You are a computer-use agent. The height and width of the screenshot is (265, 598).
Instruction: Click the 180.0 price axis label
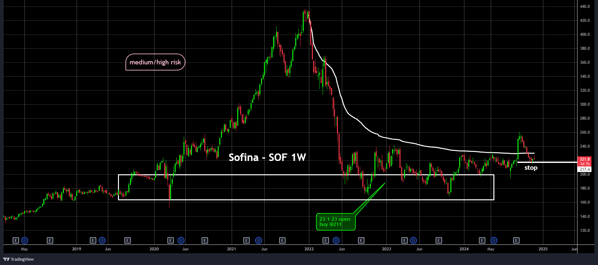point(585,188)
